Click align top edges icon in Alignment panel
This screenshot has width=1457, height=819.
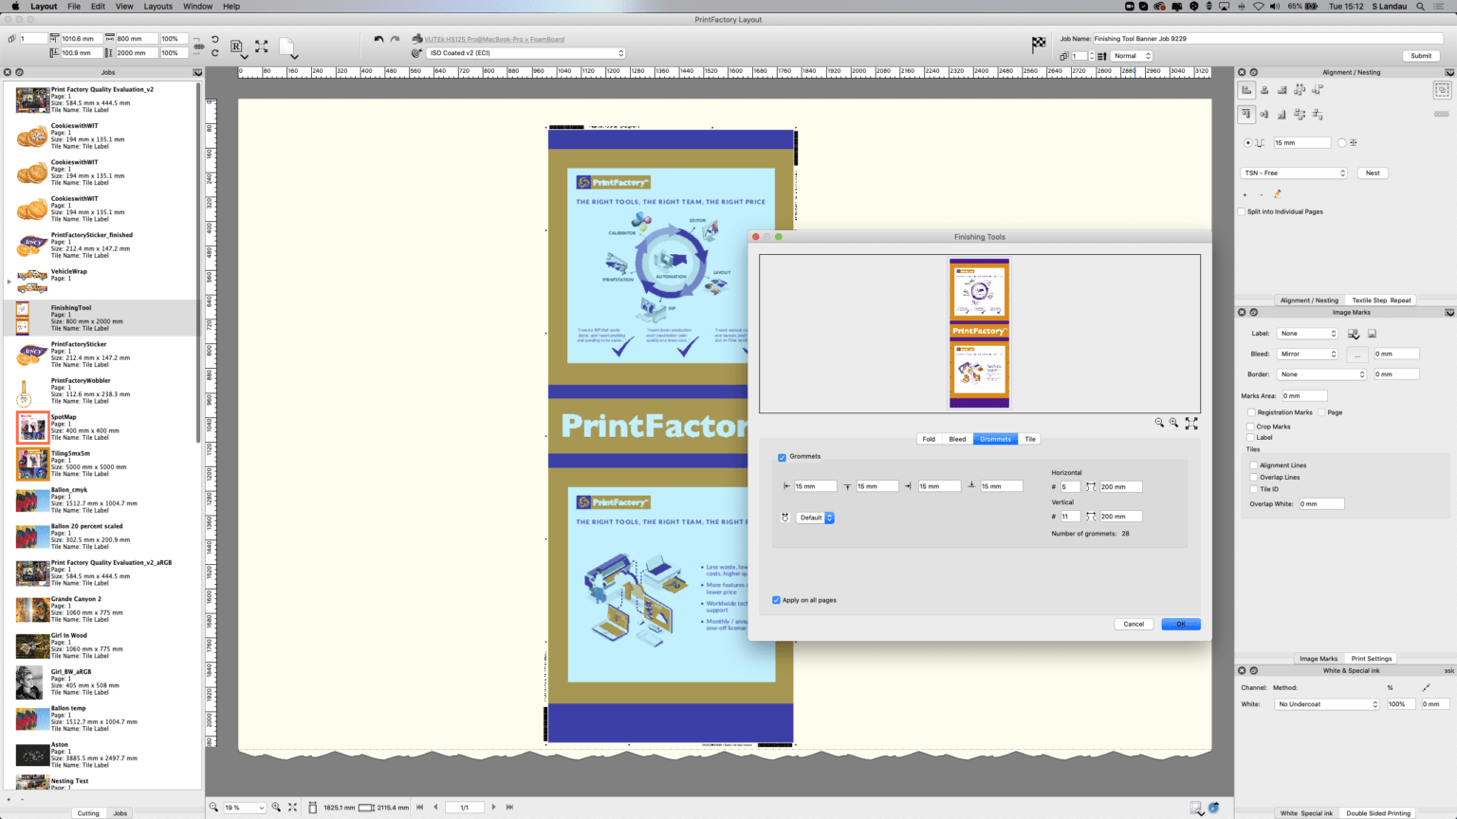[1246, 114]
